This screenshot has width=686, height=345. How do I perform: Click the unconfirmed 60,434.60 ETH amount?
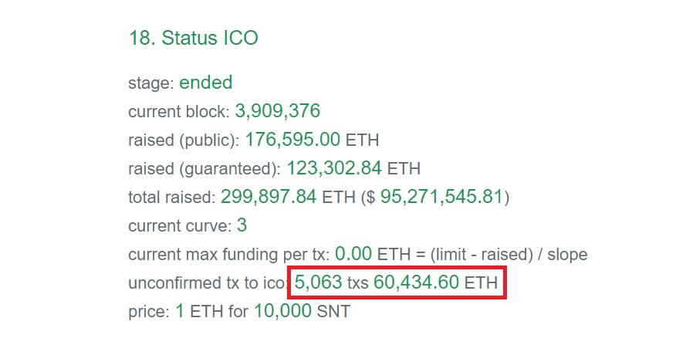point(435,282)
